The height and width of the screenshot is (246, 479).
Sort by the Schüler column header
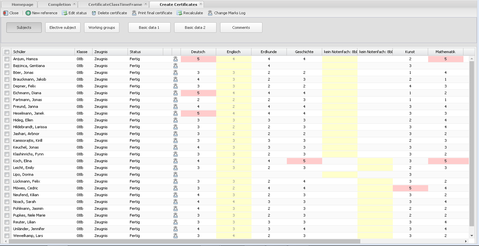43,52
